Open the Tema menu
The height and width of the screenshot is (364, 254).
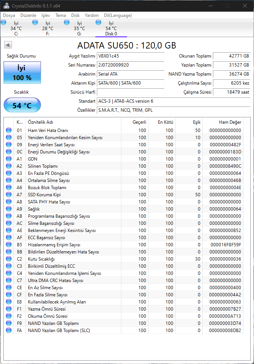[x=60, y=15]
